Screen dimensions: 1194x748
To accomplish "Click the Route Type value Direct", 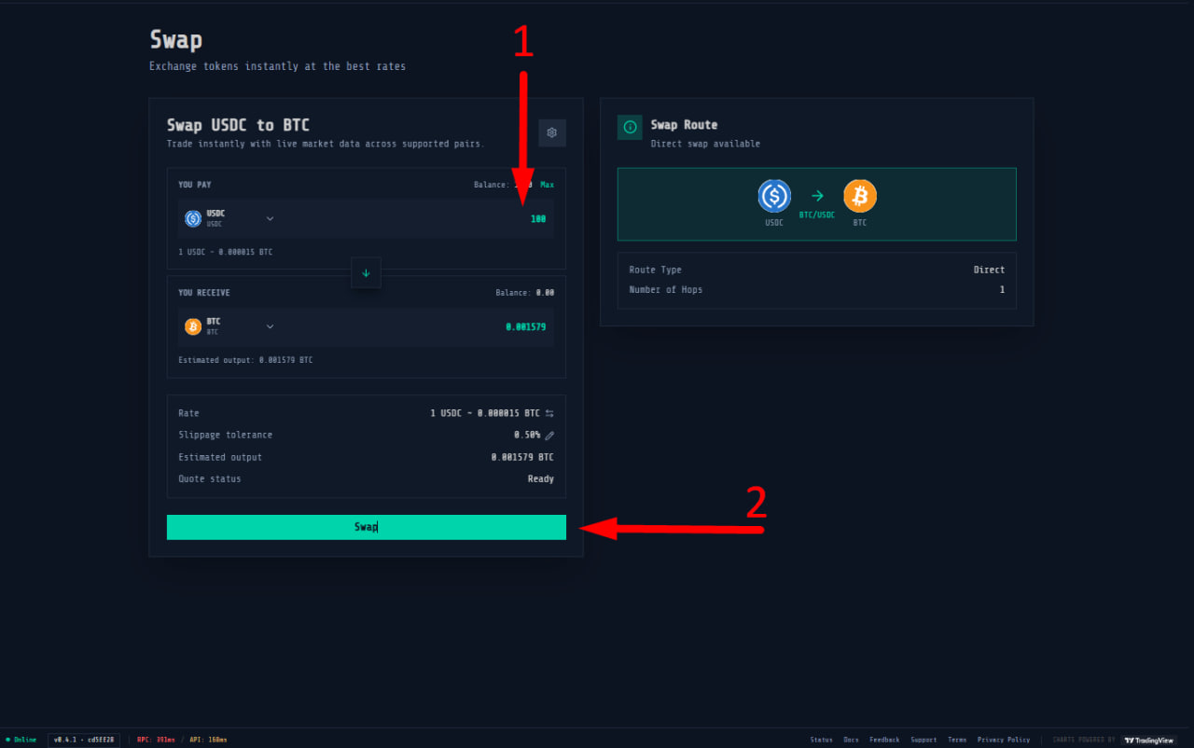I will 989,270.
